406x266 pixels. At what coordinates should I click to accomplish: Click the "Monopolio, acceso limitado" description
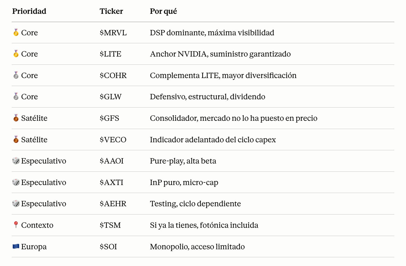click(x=197, y=247)
